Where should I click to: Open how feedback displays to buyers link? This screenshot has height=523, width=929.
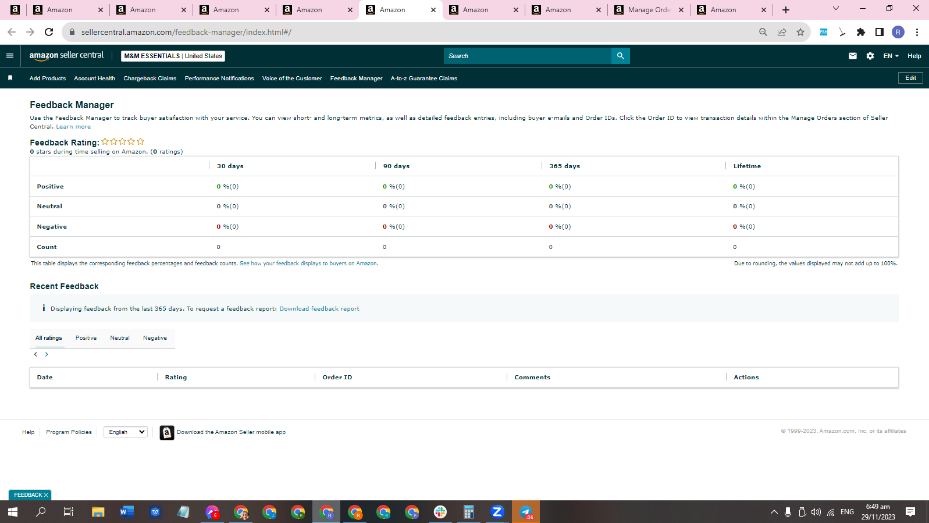pos(309,264)
